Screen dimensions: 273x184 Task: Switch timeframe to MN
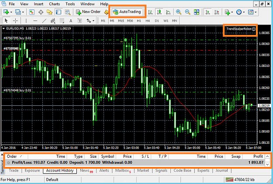click(x=174, y=21)
